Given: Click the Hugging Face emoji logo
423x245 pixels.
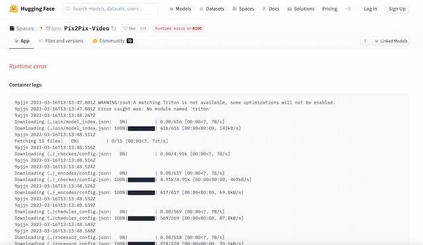Looking at the screenshot, I should [x=13, y=9].
